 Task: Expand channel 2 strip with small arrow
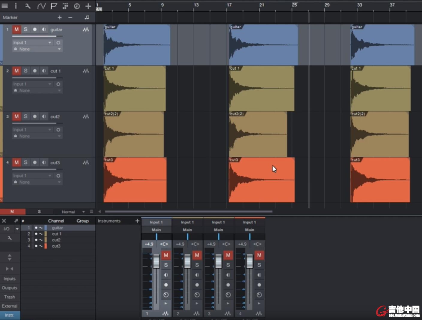197,303
